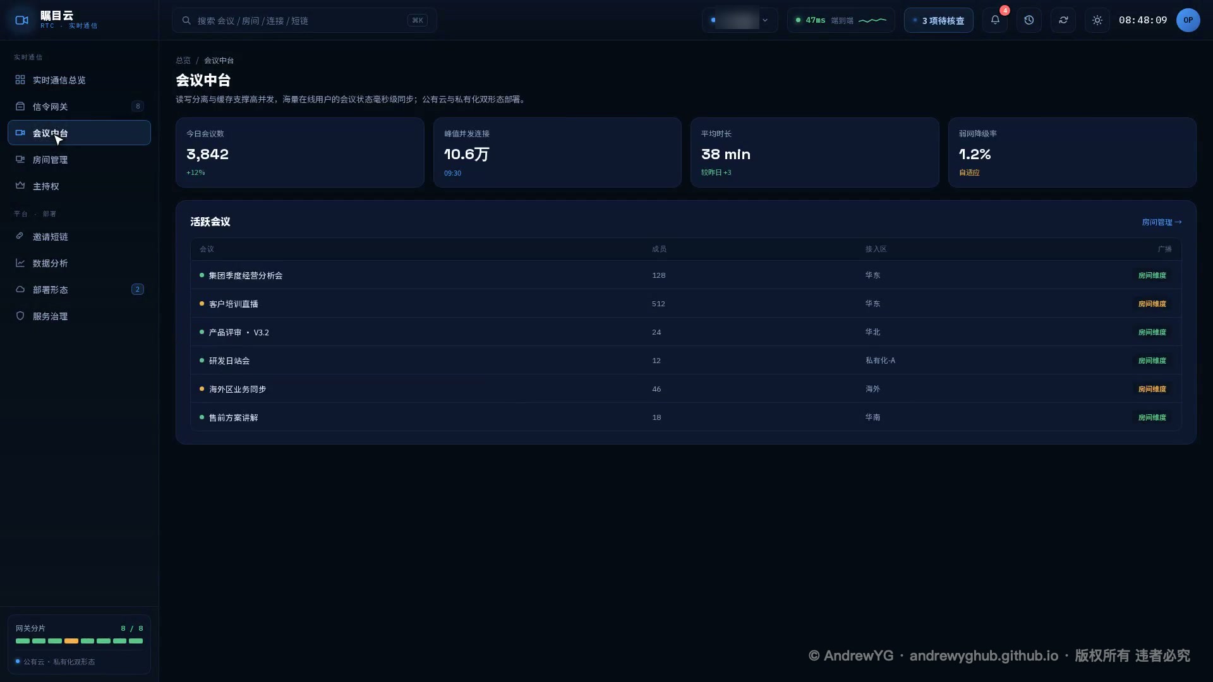The height and width of the screenshot is (682, 1213).
Task: Open the history clock icon
Action: coord(1029,20)
